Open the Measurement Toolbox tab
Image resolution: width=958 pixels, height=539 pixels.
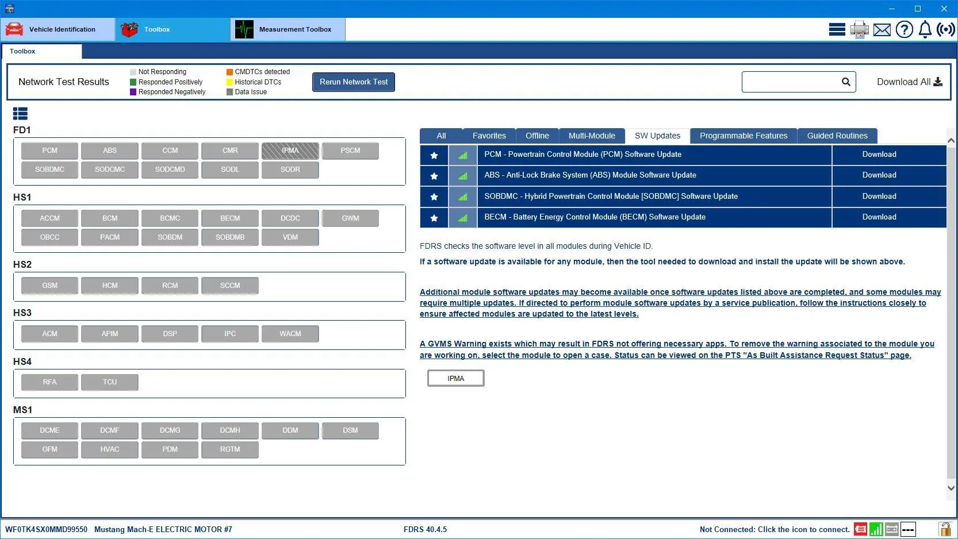(288, 29)
